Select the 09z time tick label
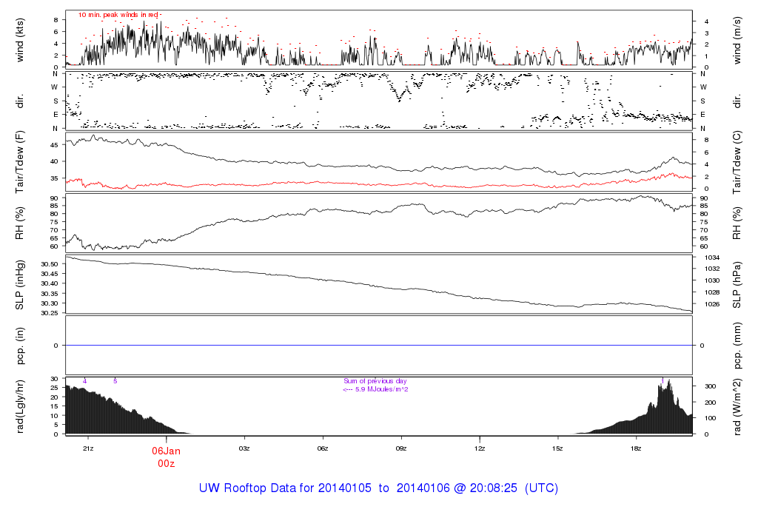 pyautogui.click(x=401, y=448)
